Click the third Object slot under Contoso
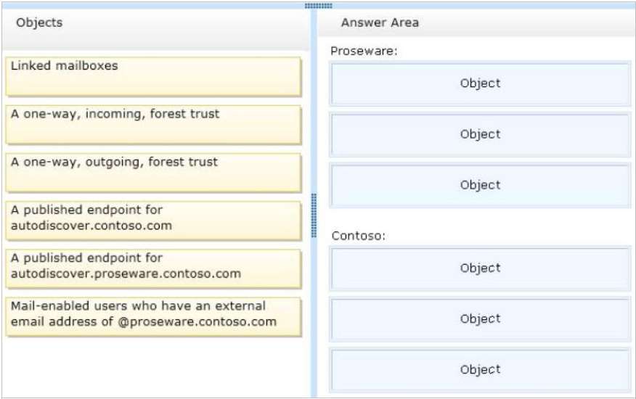Screen dimensions: 636x399 point(480,370)
